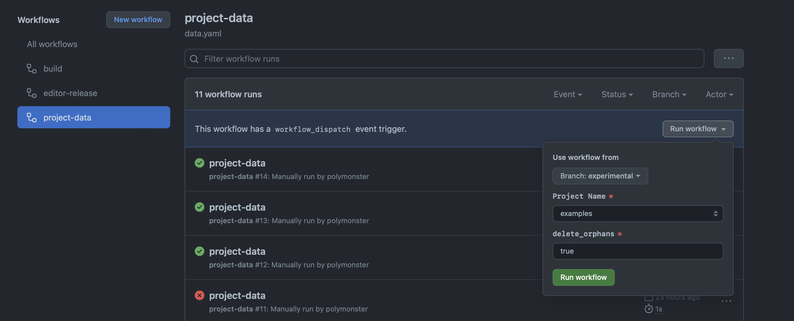Image resolution: width=794 pixels, height=321 pixels.
Task: Change the Branch: experimental selector
Action: [x=600, y=176]
